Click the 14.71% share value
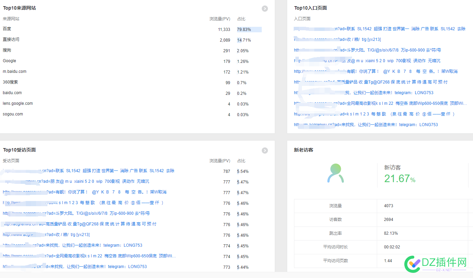473x278 pixels. (244, 40)
